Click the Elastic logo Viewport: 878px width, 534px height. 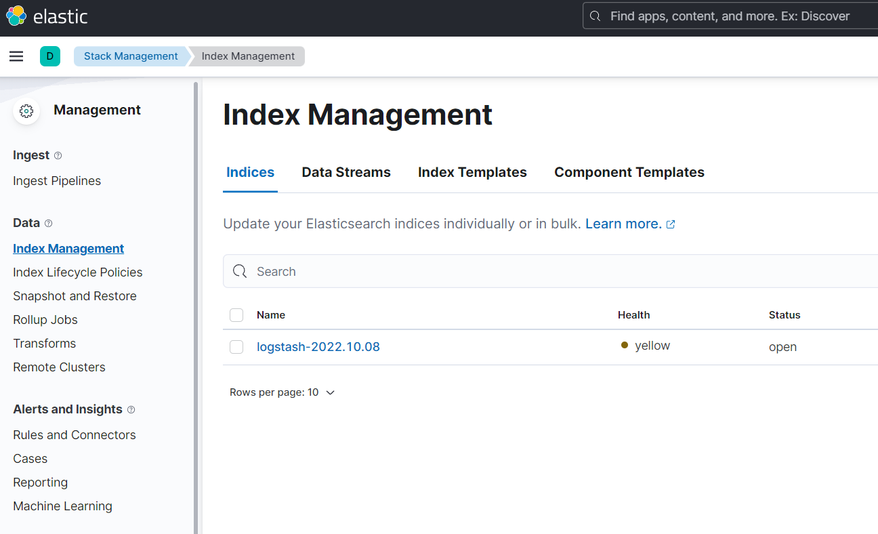click(x=47, y=16)
